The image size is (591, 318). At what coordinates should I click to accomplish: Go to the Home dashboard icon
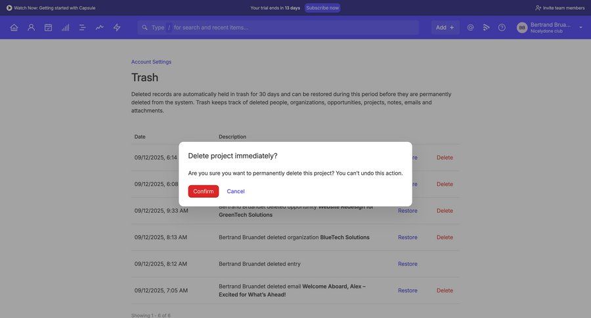[x=14, y=28]
